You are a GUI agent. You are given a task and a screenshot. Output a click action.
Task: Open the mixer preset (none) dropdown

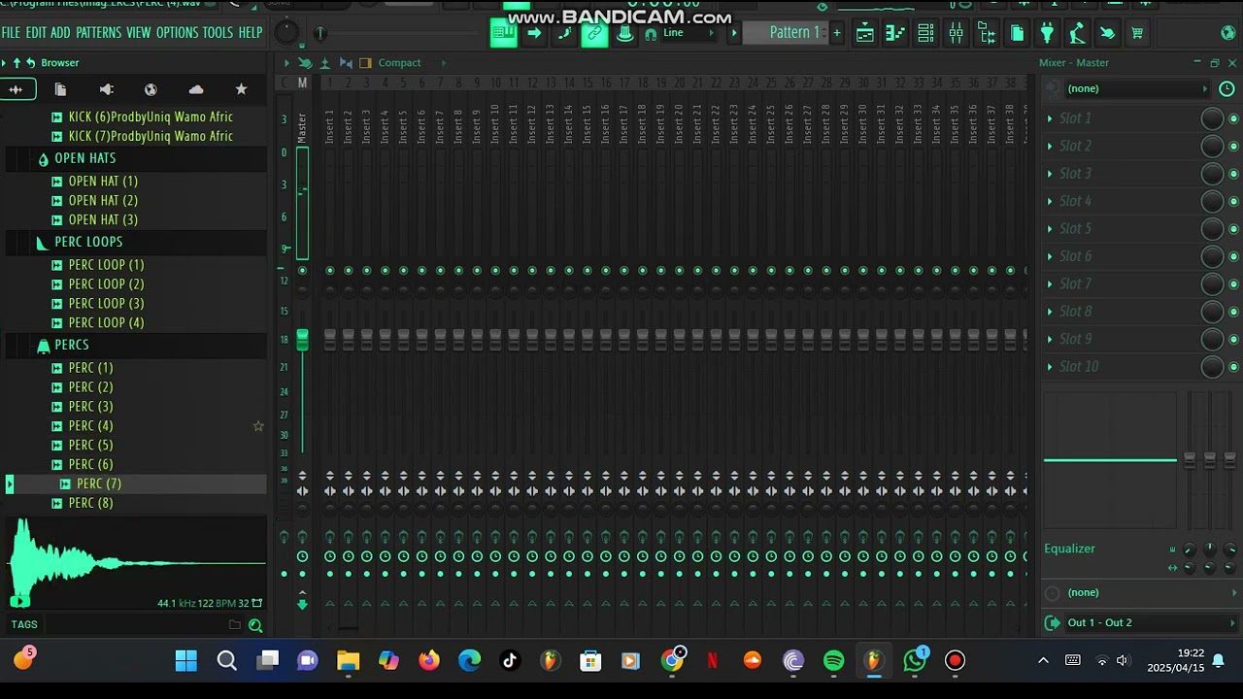pos(1136,89)
